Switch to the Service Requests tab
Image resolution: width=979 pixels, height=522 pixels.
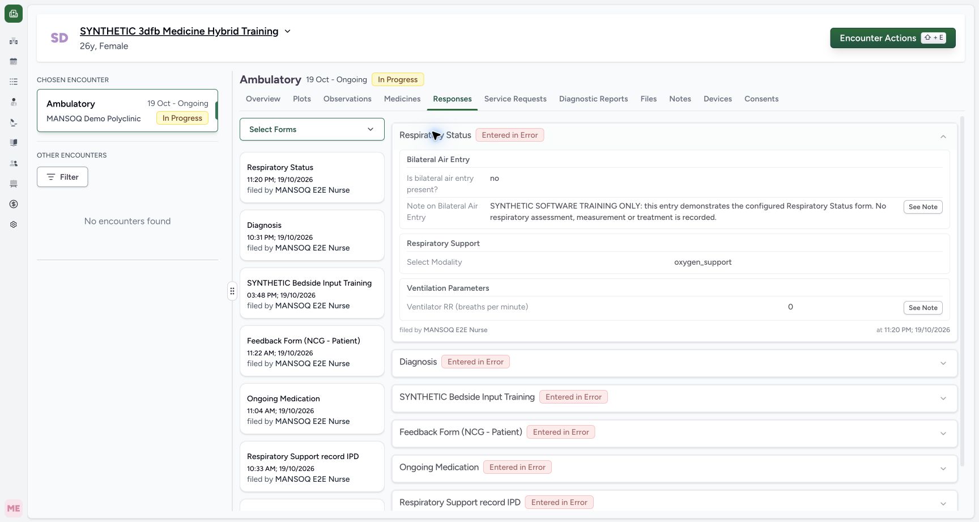pos(516,99)
